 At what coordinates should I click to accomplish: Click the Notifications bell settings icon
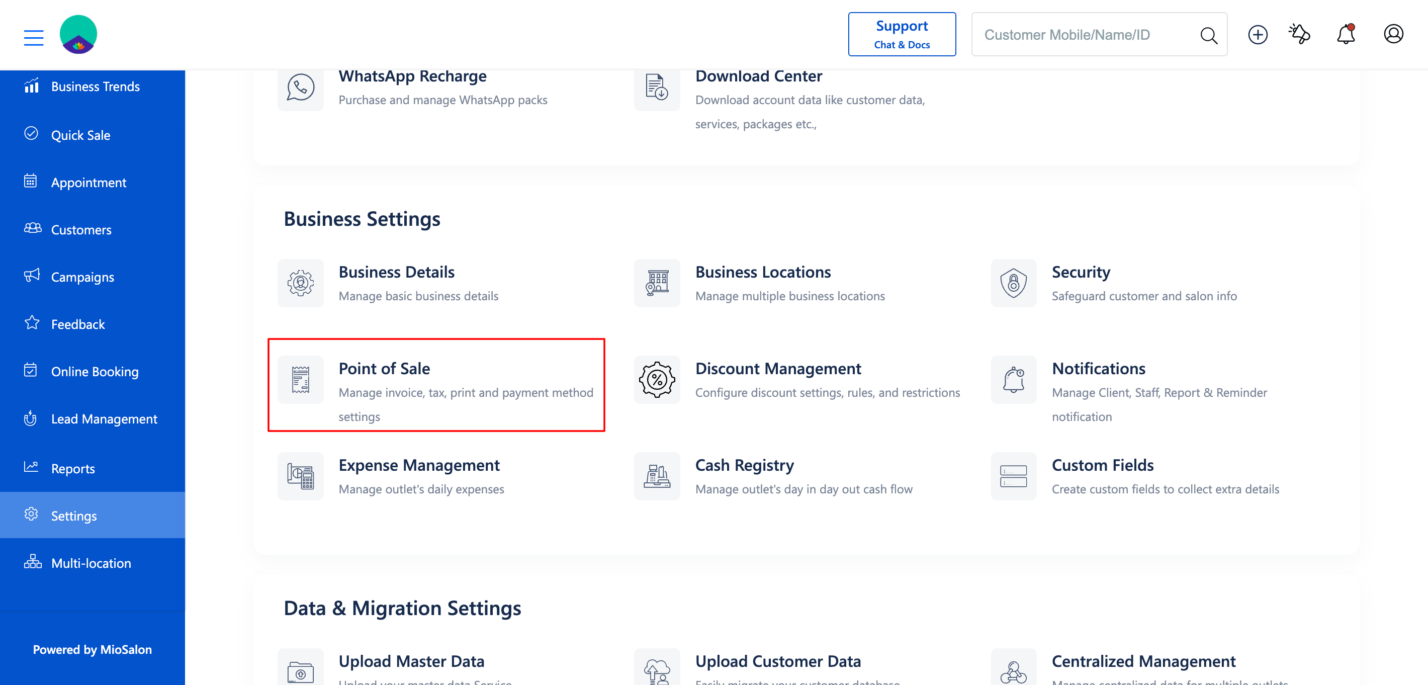point(1013,379)
